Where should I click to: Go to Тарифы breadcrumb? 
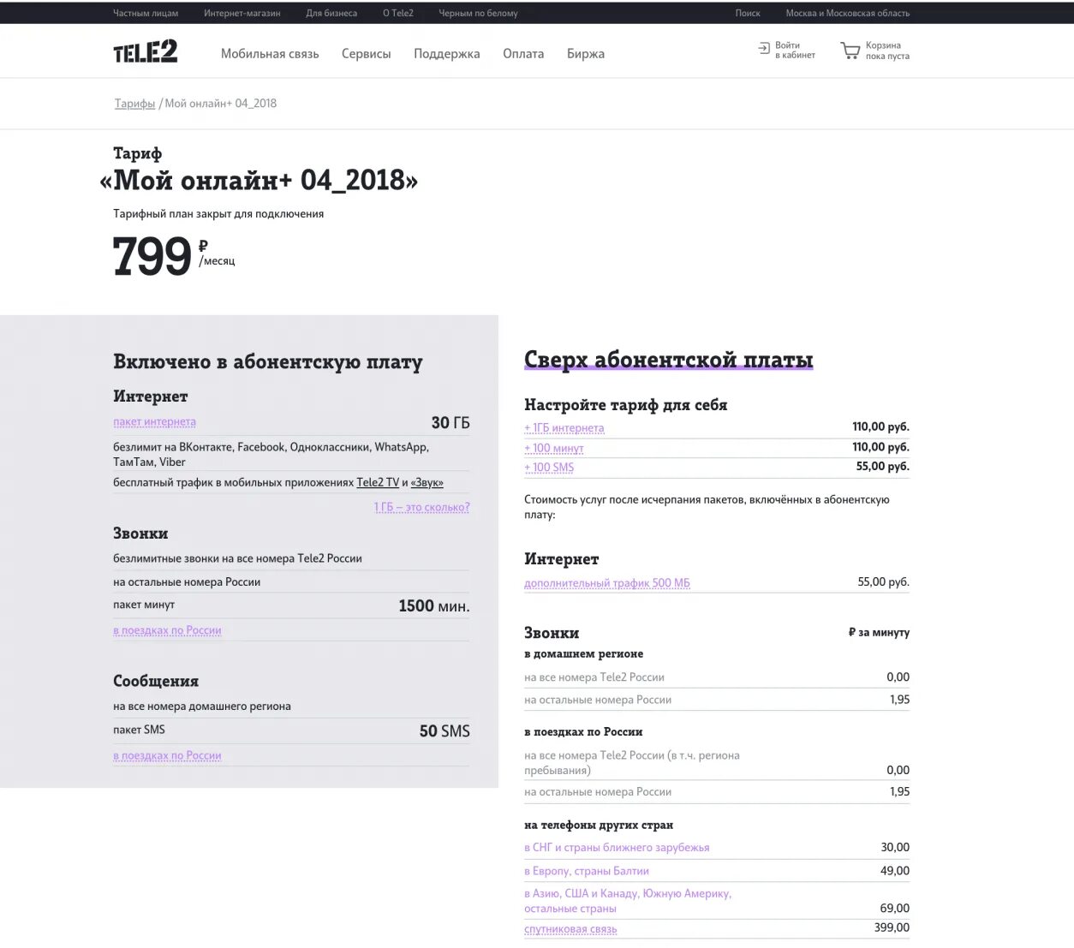click(x=134, y=103)
